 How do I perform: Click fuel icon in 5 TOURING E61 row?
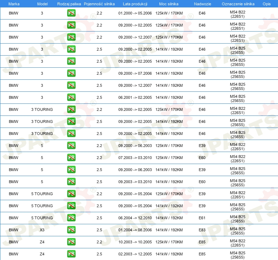tap(71, 218)
